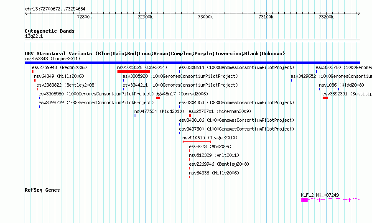
Task: Open esv3308614 variant in the top row
Action: [237, 67]
